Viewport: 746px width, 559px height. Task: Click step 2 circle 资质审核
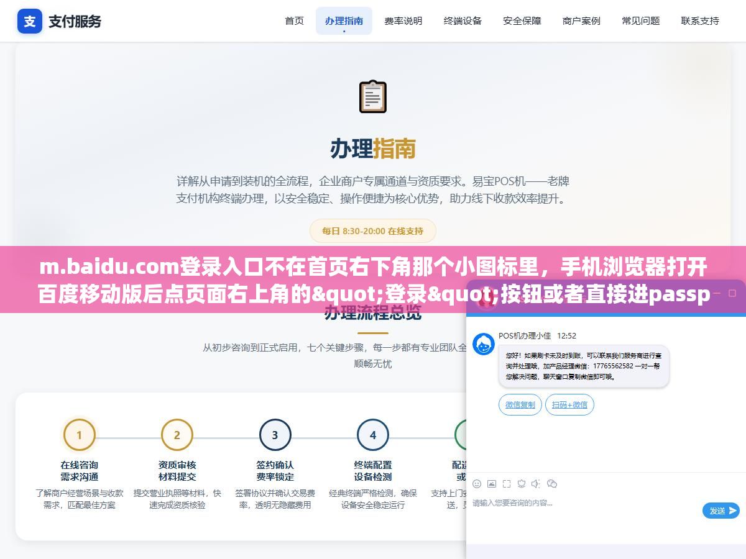177,435
